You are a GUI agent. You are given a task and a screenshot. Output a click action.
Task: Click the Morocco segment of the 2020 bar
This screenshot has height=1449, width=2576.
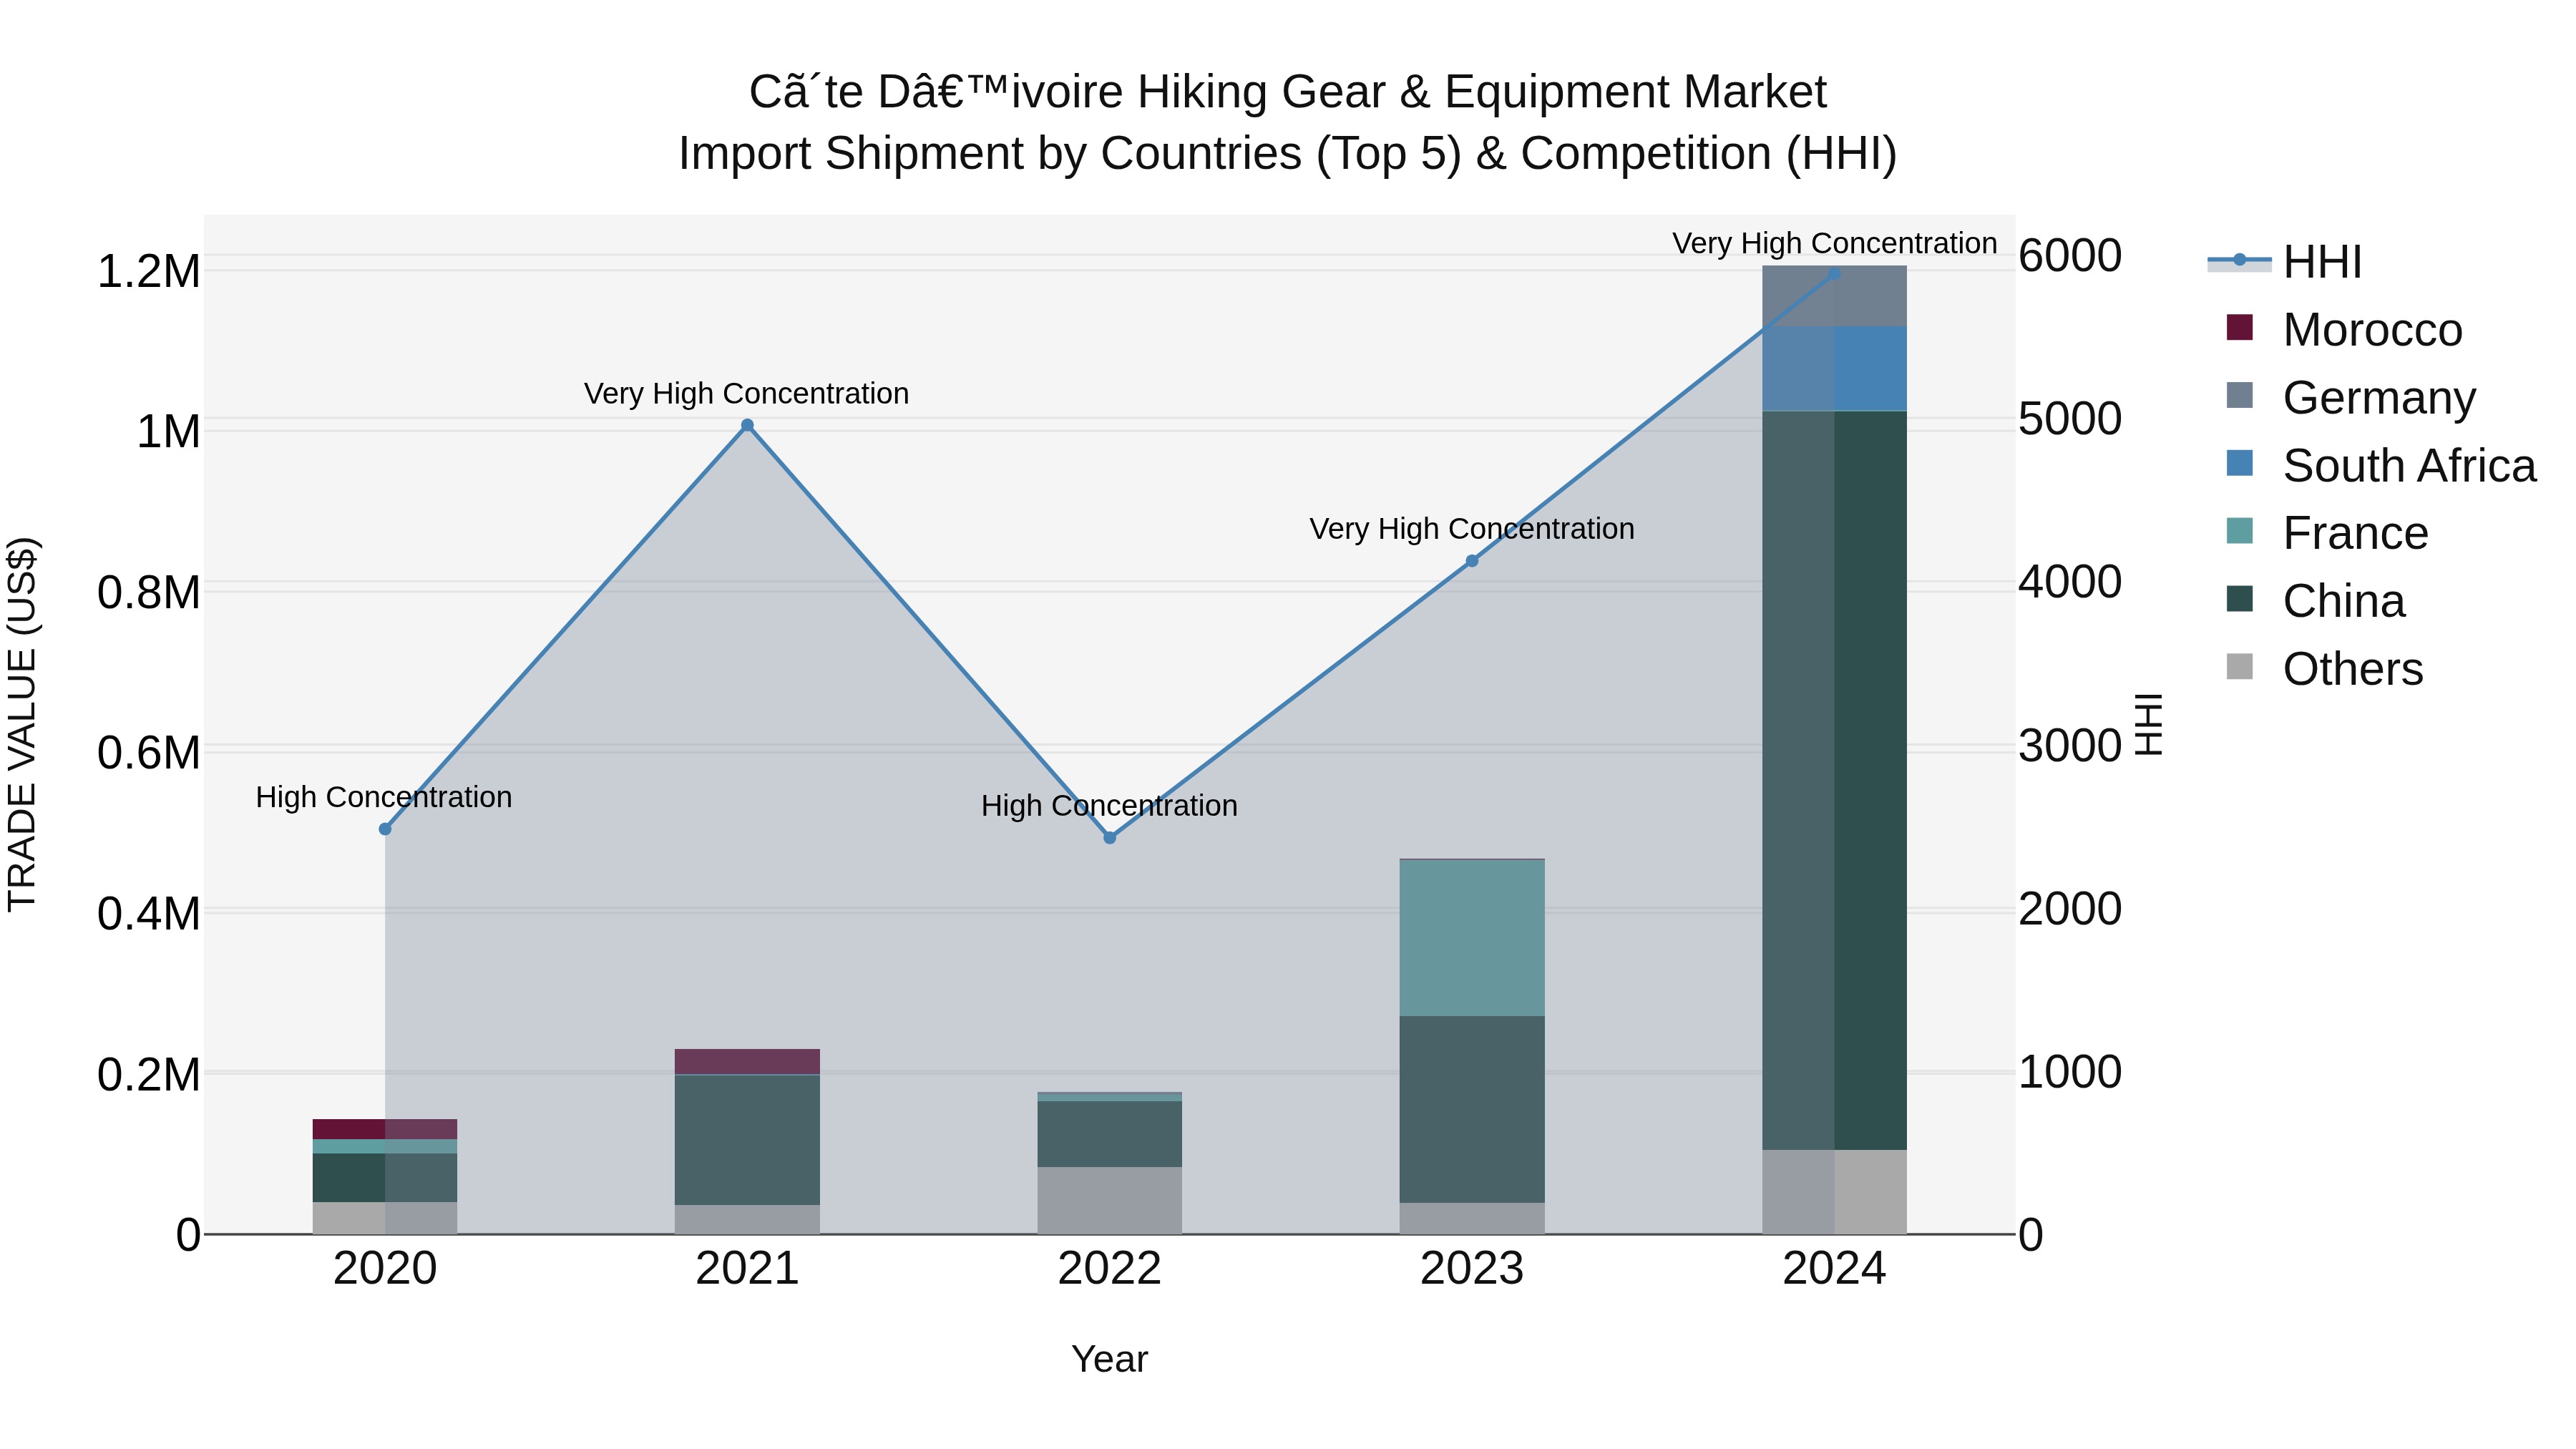point(385,1129)
